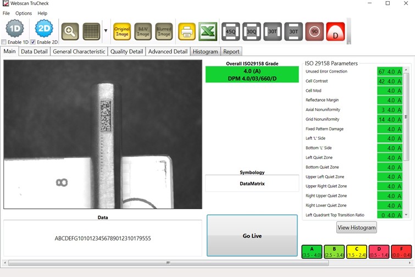
Task: Click the red F grade legend
Action: (401, 252)
